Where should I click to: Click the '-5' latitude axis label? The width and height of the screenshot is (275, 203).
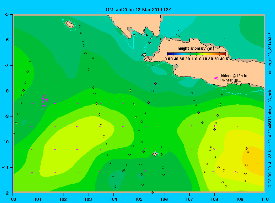pos(6,14)
